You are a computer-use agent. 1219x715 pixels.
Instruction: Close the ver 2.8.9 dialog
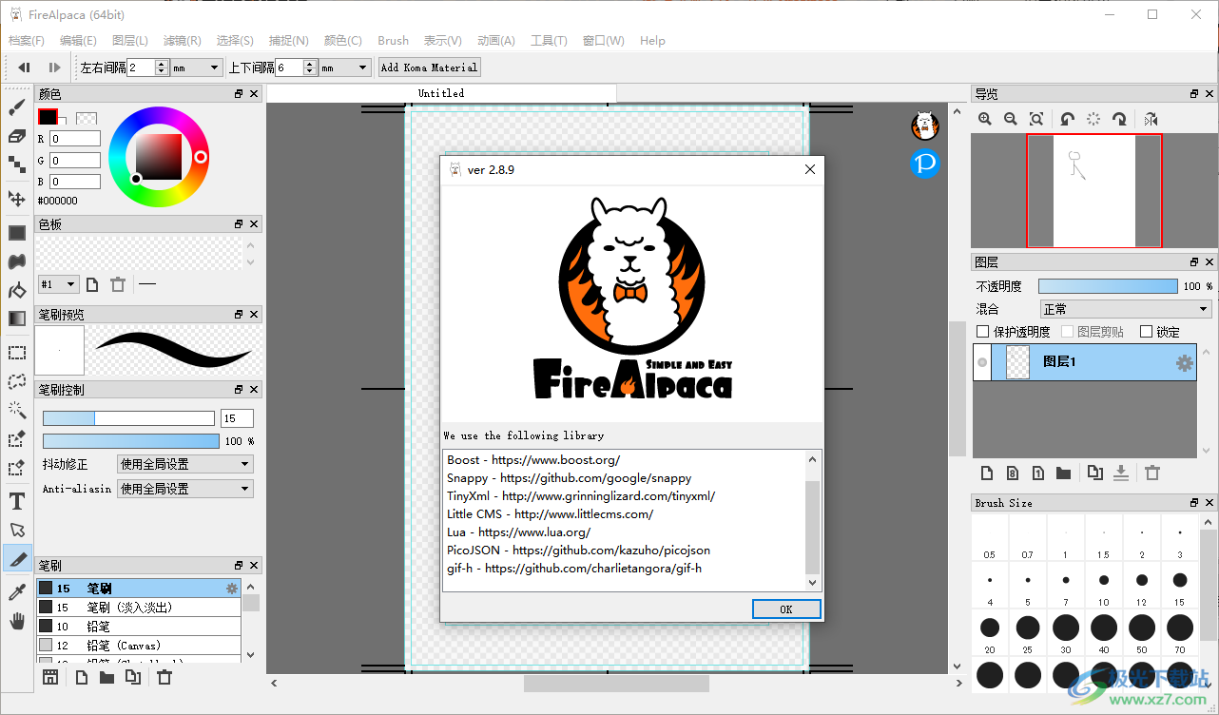(x=810, y=169)
